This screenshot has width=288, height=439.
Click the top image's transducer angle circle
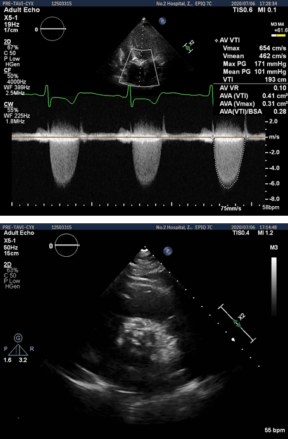53,29
